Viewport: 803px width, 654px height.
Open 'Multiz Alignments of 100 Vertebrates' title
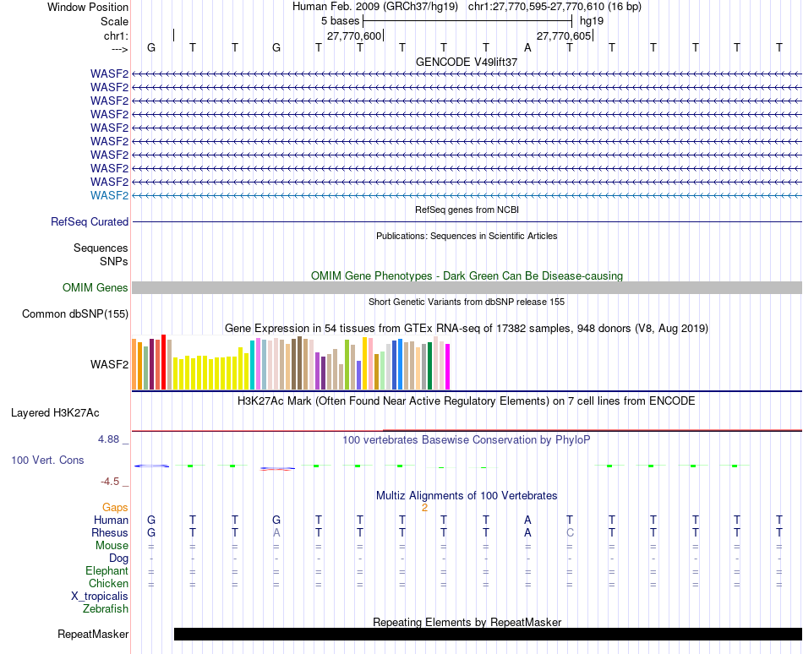[467, 495]
